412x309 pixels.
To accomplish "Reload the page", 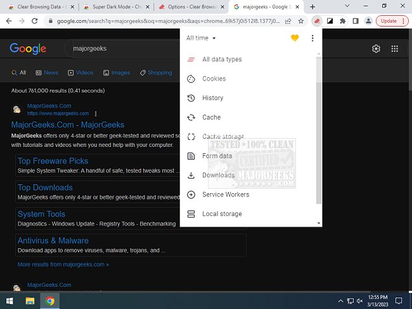I will click(34, 21).
